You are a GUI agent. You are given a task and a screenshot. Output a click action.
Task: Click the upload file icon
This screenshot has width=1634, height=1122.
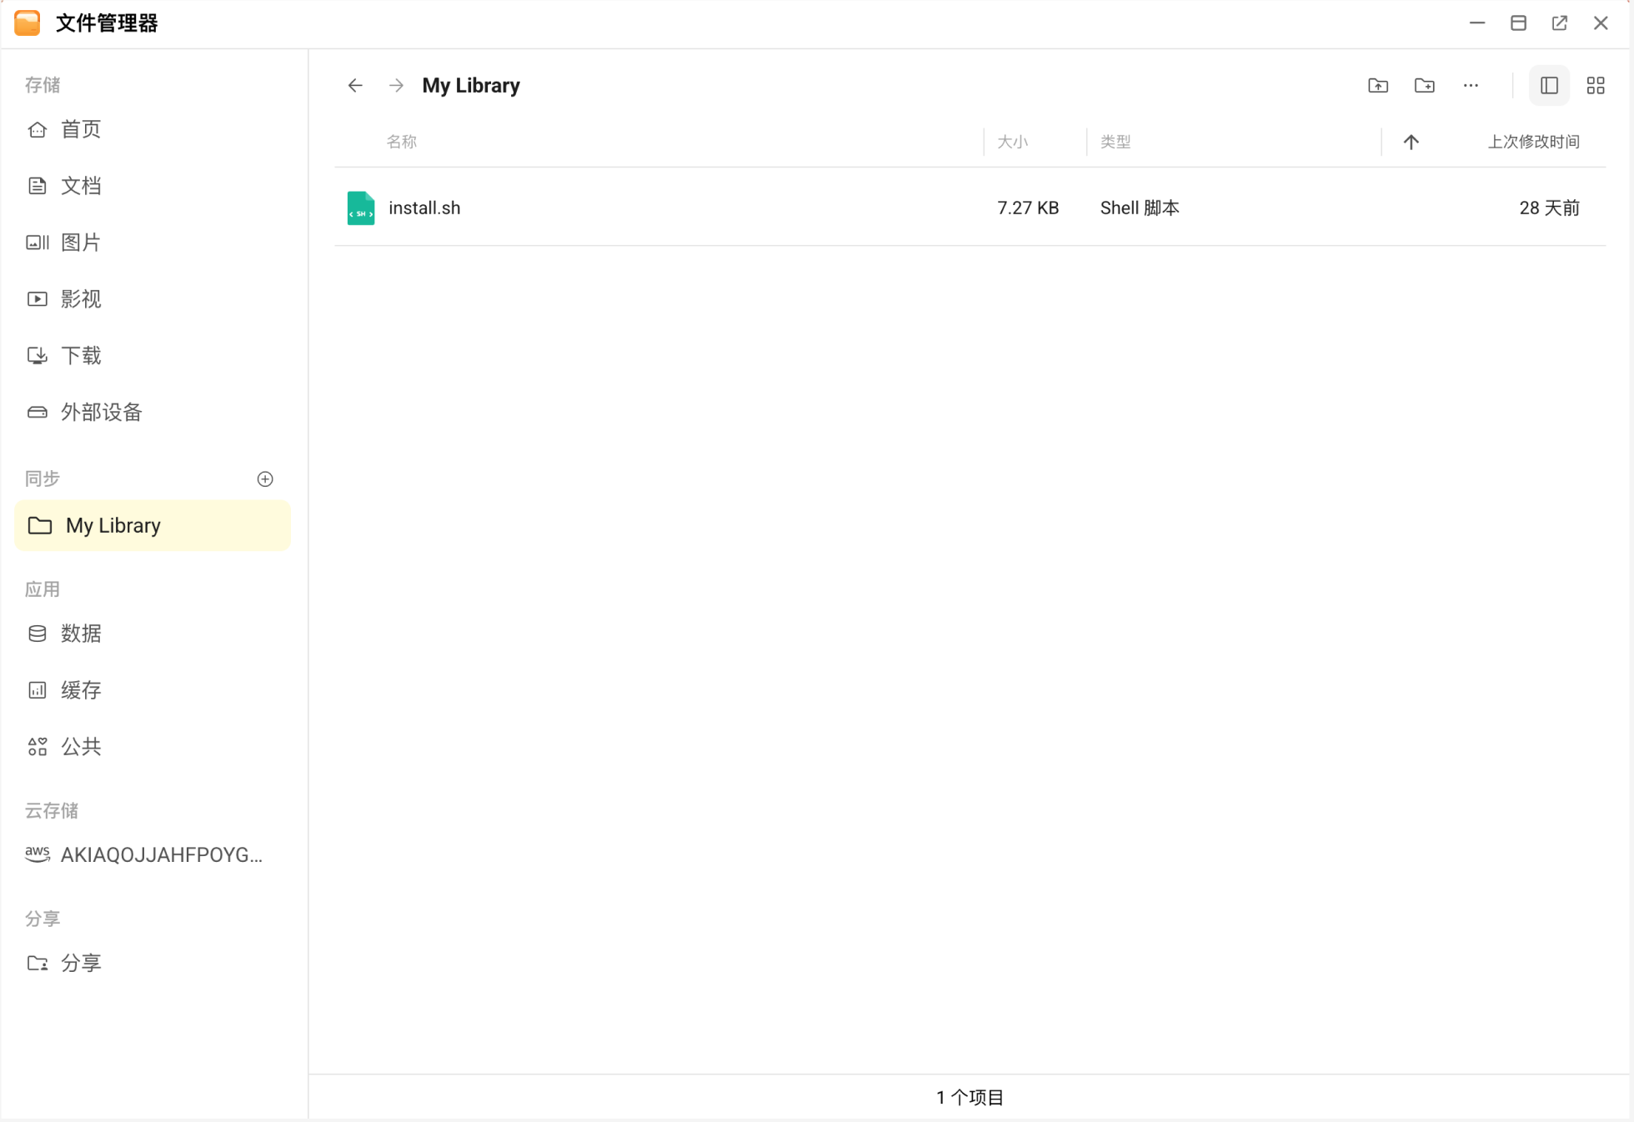click(x=1378, y=85)
